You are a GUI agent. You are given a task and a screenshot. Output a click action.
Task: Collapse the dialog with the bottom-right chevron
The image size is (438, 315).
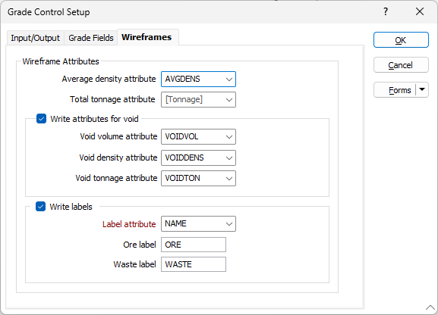tap(430, 307)
